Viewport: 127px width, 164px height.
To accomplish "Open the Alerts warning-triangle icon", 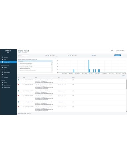I will click(x=2, y=60).
